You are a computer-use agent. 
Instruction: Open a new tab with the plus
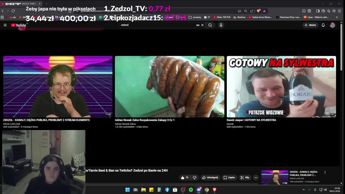click(46, 4)
